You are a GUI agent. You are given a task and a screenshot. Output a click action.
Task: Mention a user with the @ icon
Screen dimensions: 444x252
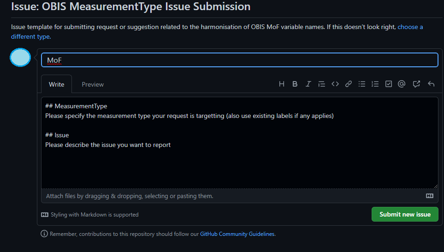coord(402,84)
